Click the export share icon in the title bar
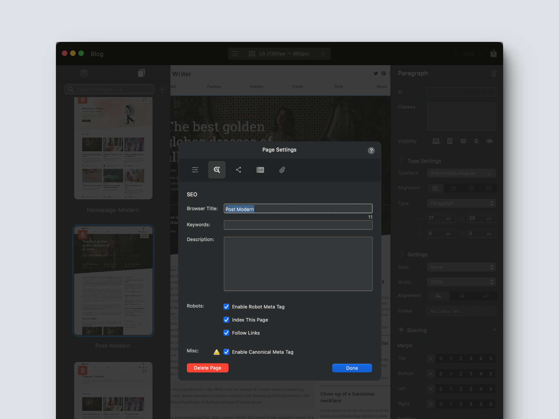This screenshot has height=419, width=559. (493, 54)
